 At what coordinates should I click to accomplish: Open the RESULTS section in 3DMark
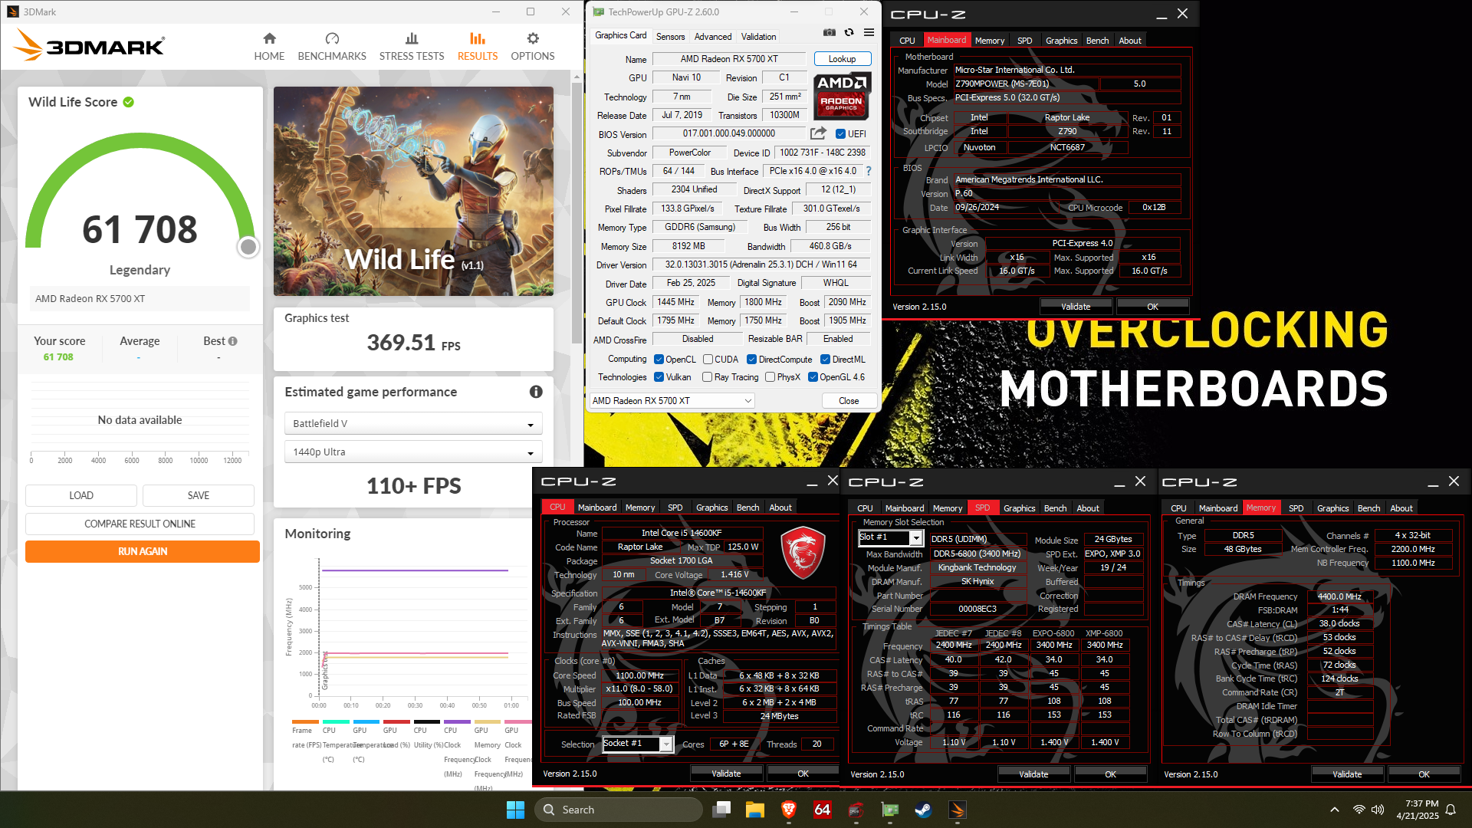pos(478,47)
